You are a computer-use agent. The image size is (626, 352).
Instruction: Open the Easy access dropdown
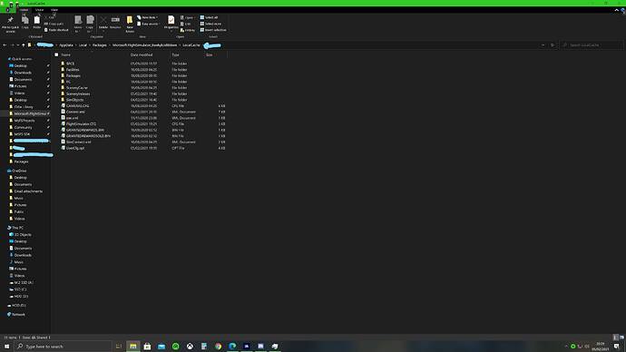[148, 24]
